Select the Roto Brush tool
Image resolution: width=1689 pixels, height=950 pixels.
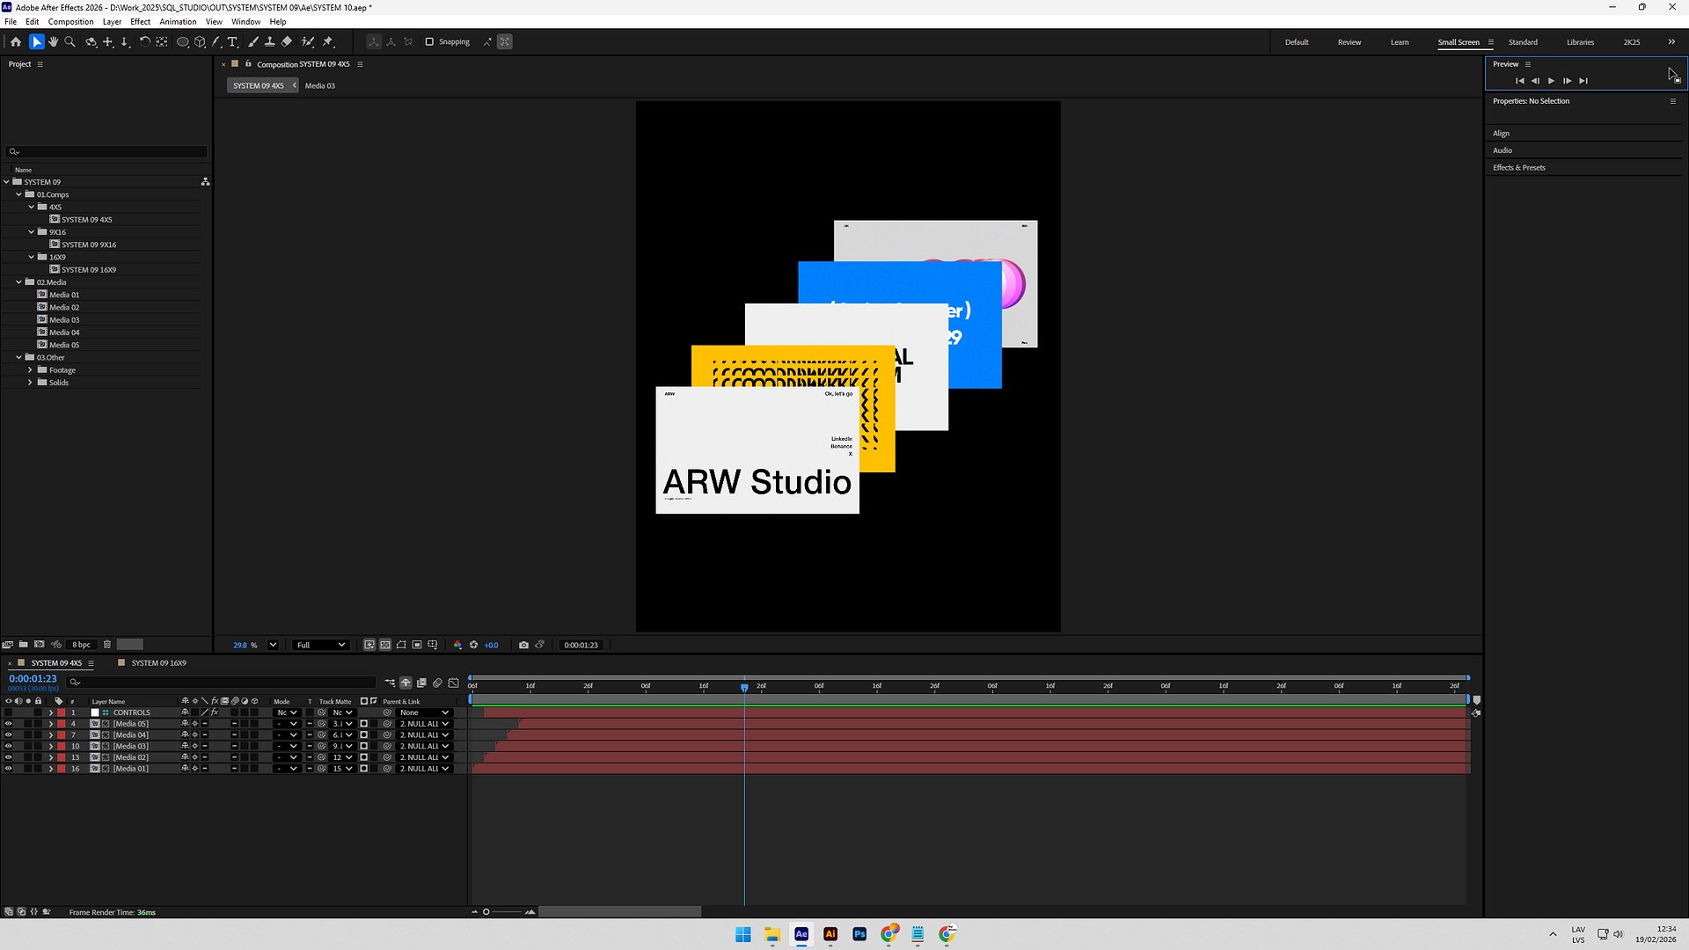pyautogui.click(x=308, y=41)
